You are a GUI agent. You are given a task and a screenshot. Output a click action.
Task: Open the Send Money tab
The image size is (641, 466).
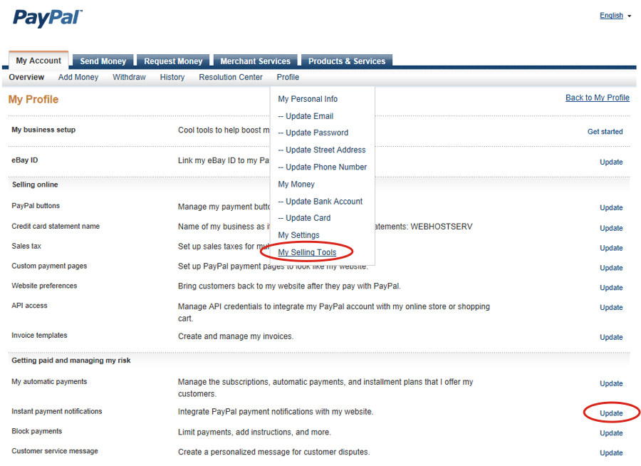pyautogui.click(x=103, y=61)
